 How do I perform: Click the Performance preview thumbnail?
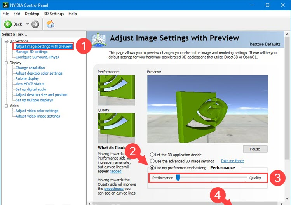(x=116, y=90)
